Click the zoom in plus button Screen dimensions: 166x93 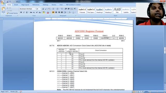point(164,92)
